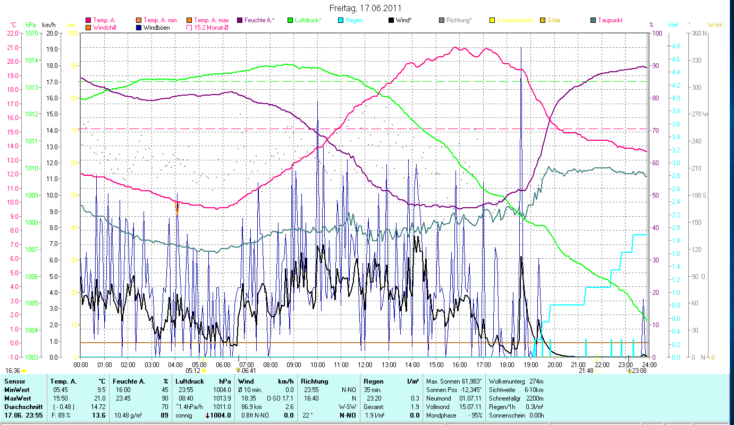Click the chart title Freitag, 17.06.2011
The image size is (734, 425).
point(366,8)
